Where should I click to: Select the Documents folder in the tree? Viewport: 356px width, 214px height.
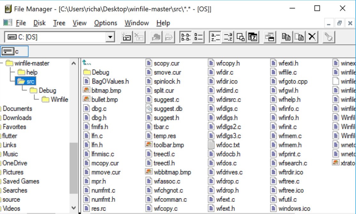pos(18,109)
